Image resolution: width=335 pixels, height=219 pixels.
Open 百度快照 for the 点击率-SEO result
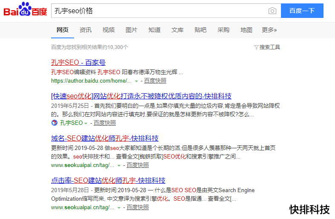(137, 207)
